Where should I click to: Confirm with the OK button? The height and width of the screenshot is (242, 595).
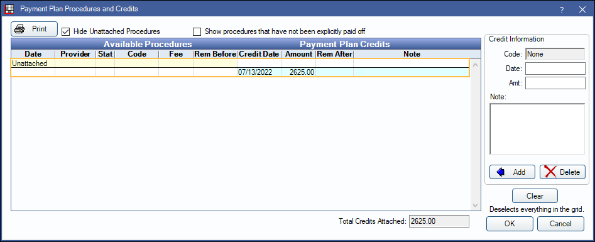[x=510, y=224]
